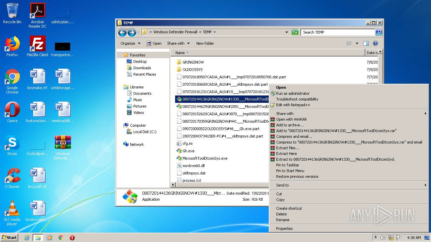The height and width of the screenshot is (242, 431).
Task: Show the preview pane icon
Action: pyautogui.click(x=366, y=43)
